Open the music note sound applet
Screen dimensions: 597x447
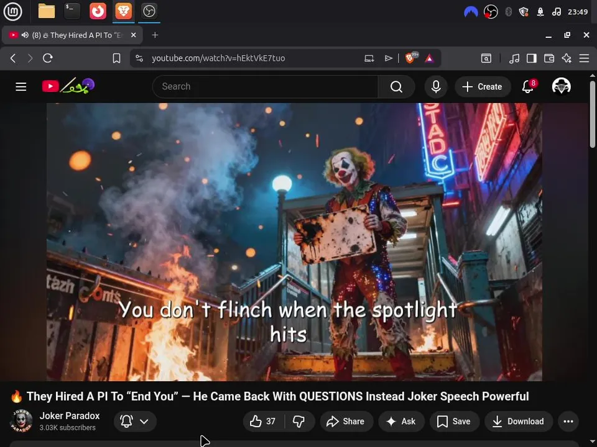(556, 12)
